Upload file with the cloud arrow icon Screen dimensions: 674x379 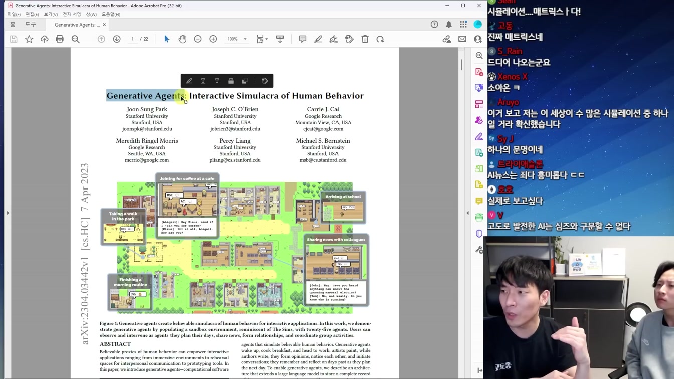coord(45,39)
